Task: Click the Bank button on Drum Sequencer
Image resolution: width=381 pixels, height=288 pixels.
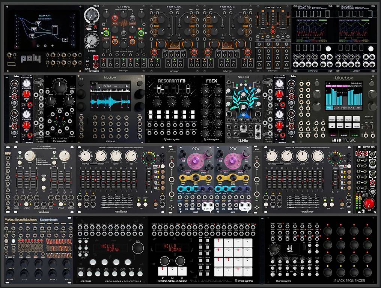Action: (x=201, y=240)
